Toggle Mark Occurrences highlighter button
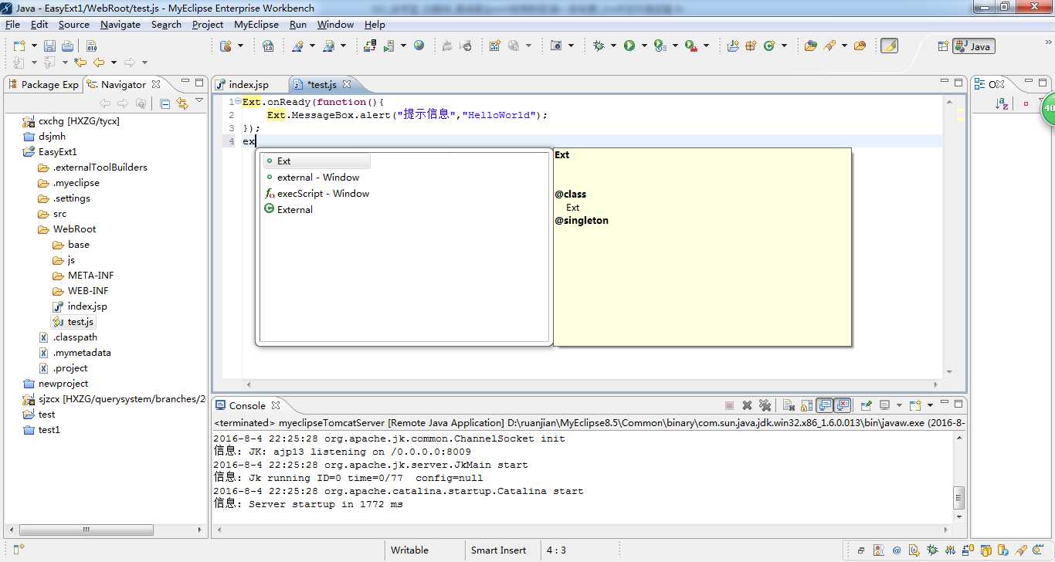The width and height of the screenshot is (1055, 562). (890, 46)
